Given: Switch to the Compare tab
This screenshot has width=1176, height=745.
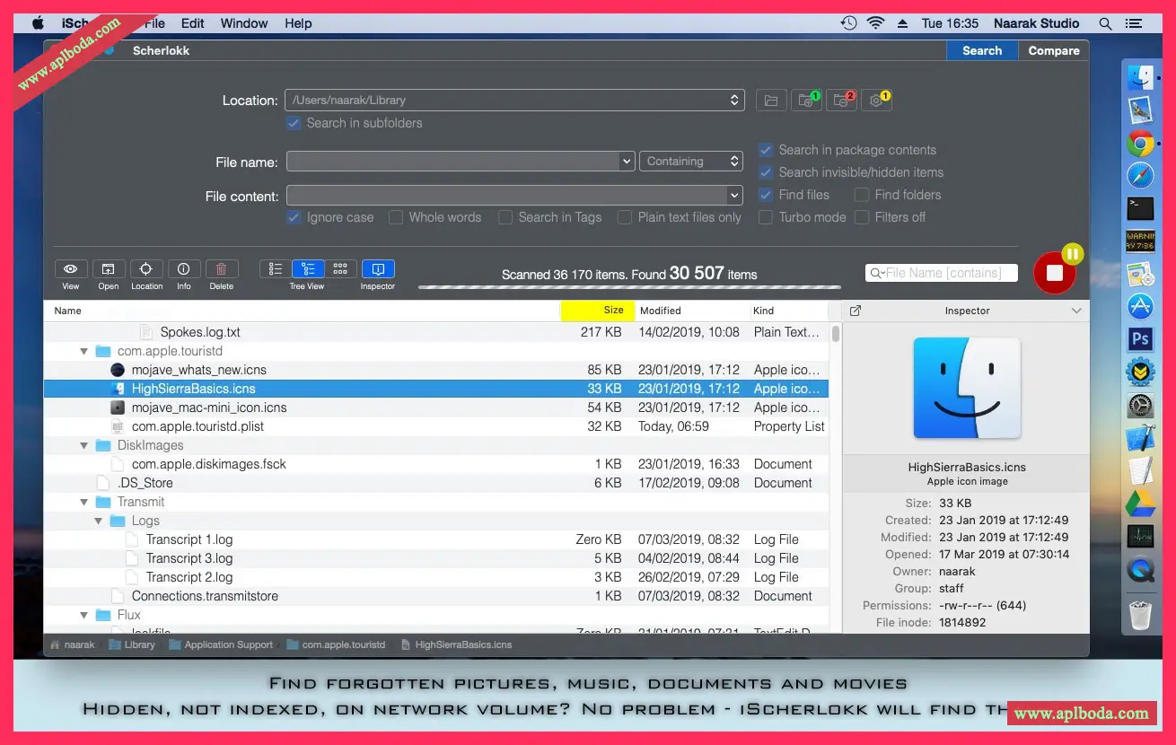Looking at the screenshot, I should (1053, 51).
